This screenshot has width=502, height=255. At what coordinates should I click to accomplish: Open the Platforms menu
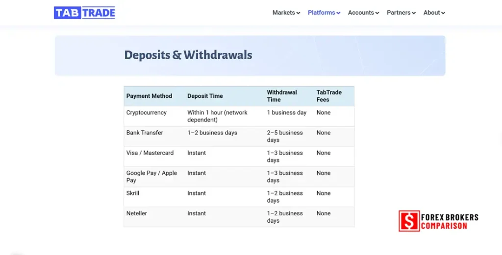pos(324,13)
